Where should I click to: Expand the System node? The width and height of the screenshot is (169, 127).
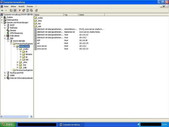[2, 17]
